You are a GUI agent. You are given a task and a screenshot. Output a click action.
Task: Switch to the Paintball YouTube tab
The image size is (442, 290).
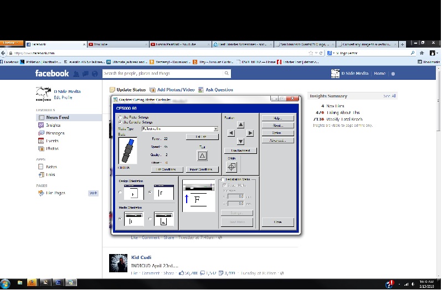180,44
